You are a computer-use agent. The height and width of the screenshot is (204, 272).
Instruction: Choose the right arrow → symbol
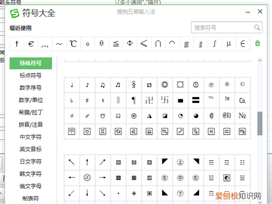pyautogui.click(x=103, y=178)
